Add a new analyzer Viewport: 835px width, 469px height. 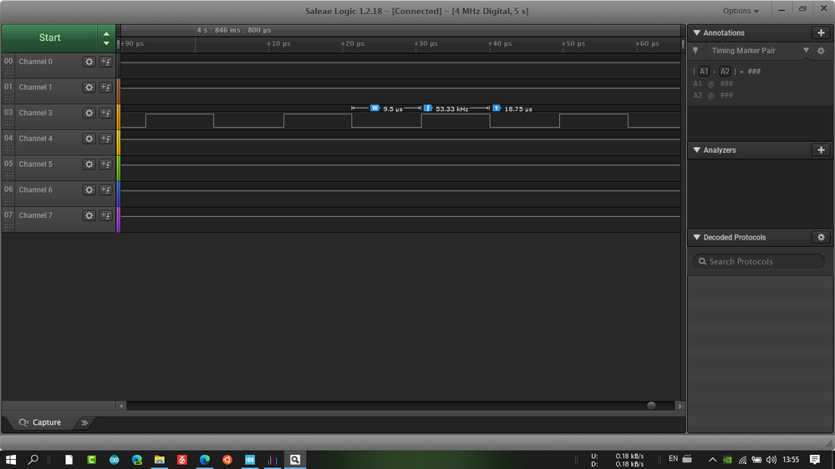point(821,150)
